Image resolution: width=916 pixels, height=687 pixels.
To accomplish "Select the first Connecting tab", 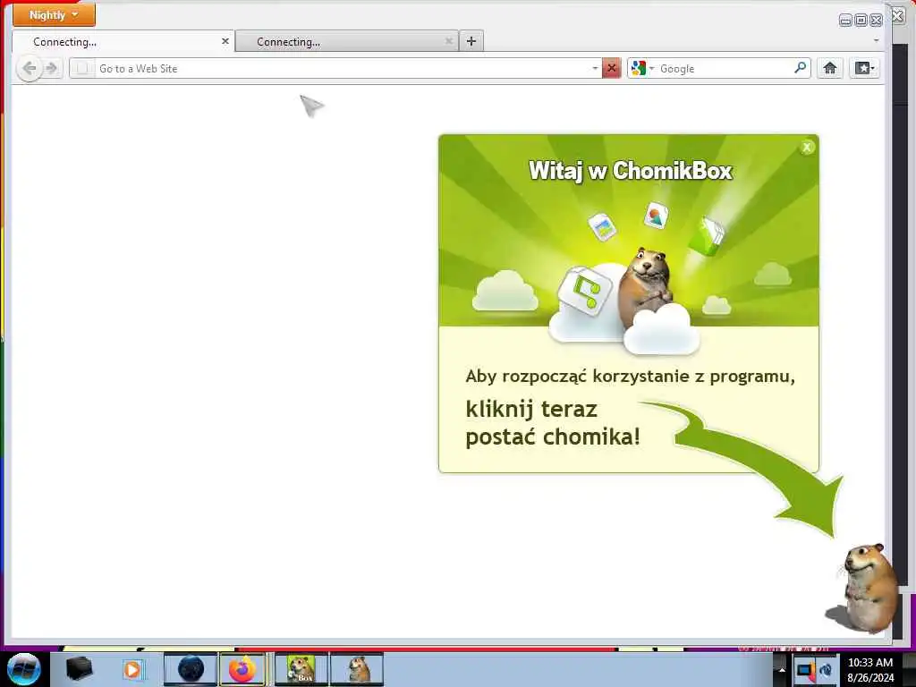I will click(123, 41).
